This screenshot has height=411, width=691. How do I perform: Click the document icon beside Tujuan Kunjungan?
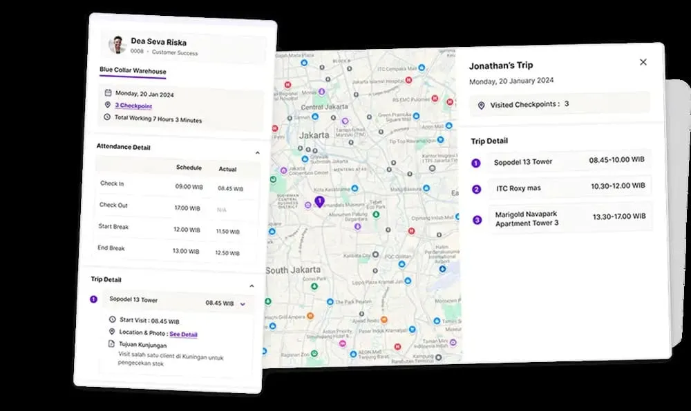point(113,344)
